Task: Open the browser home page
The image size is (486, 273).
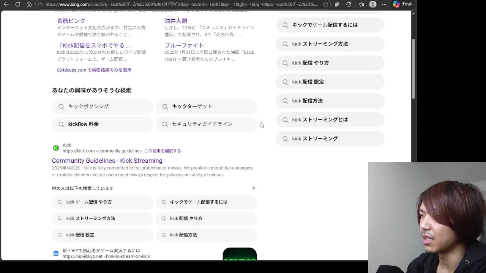Action: point(29,4)
